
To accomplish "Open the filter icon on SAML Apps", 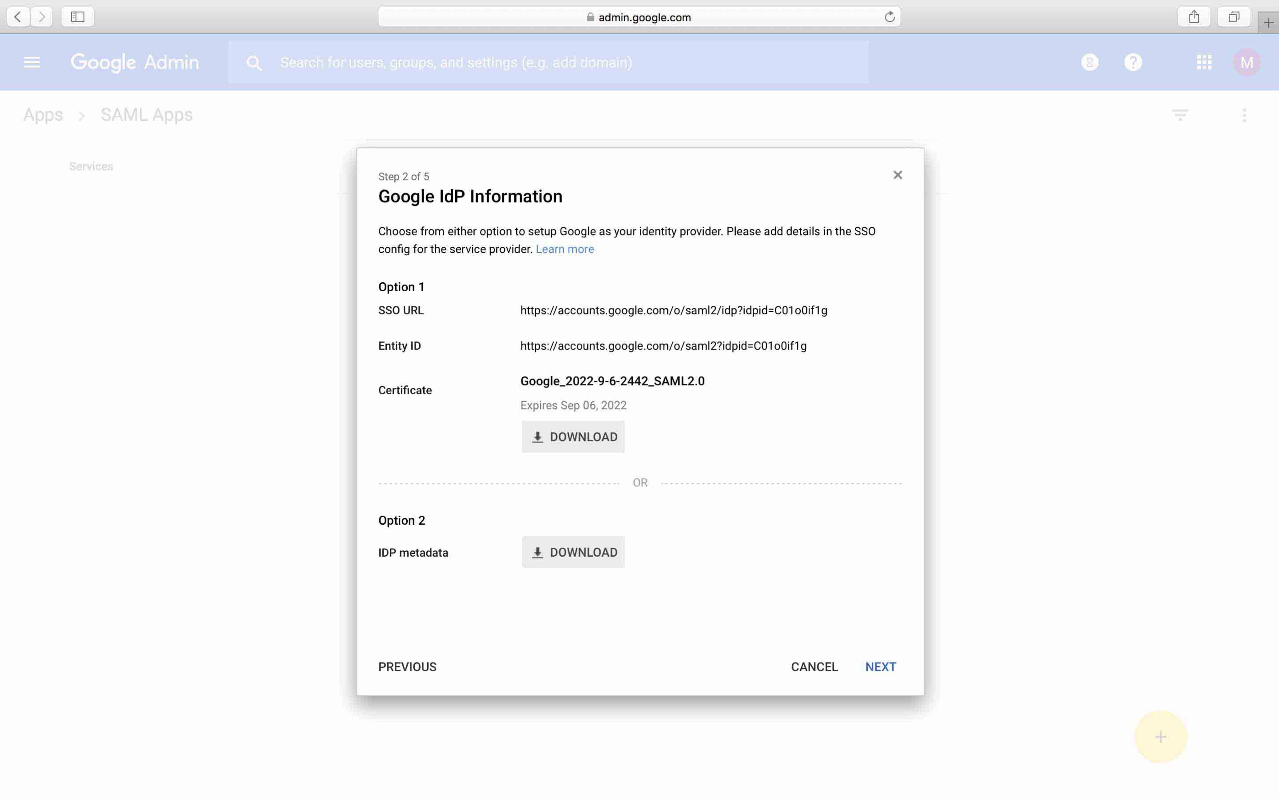I will (1180, 115).
